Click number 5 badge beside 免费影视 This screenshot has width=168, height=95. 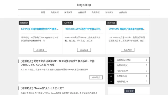pos(111,82)
